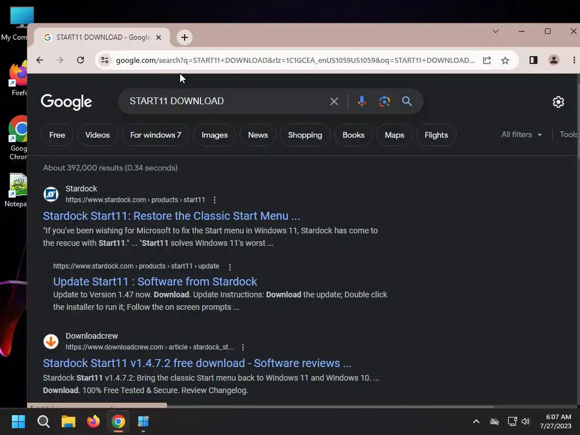Click the About 392,000 results text

point(110,168)
